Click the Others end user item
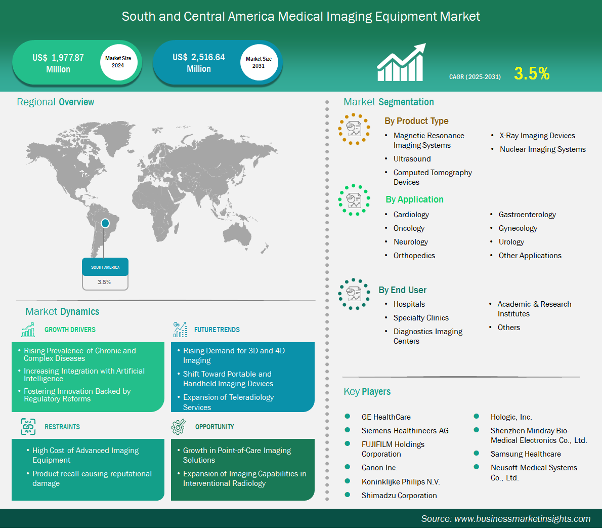The height and width of the screenshot is (530, 602). [509, 327]
